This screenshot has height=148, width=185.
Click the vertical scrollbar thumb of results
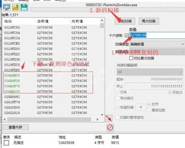[x=102, y=26]
